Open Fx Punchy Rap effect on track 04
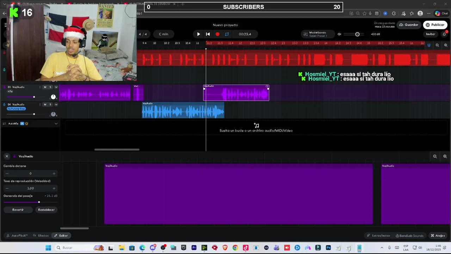Viewport: 451px width, 254px height. point(16,109)
